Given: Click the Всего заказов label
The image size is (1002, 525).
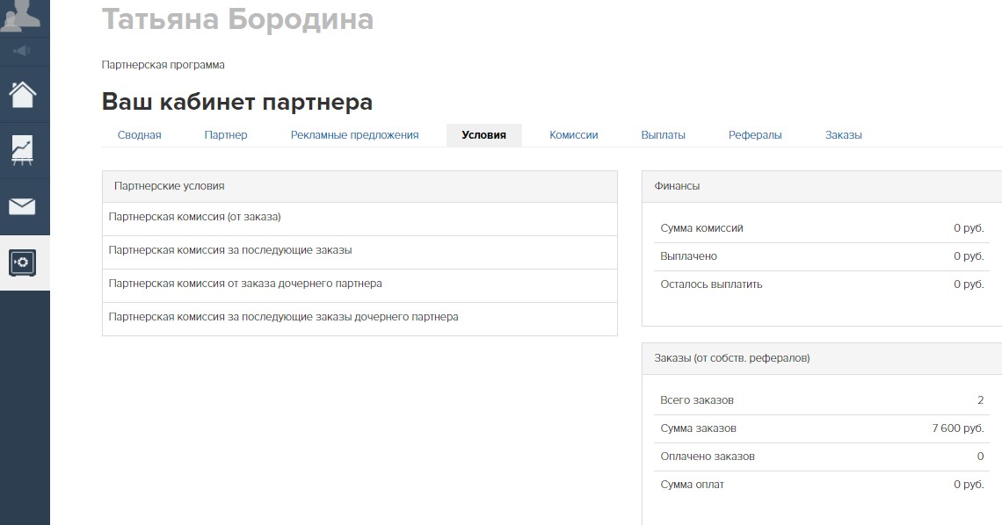Looking at the screenshot, I should click(697, 400).
